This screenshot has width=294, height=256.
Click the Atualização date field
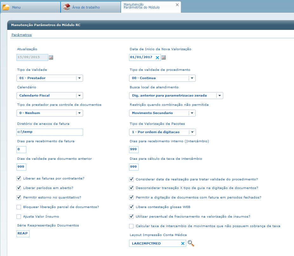[x=32, y=57]
